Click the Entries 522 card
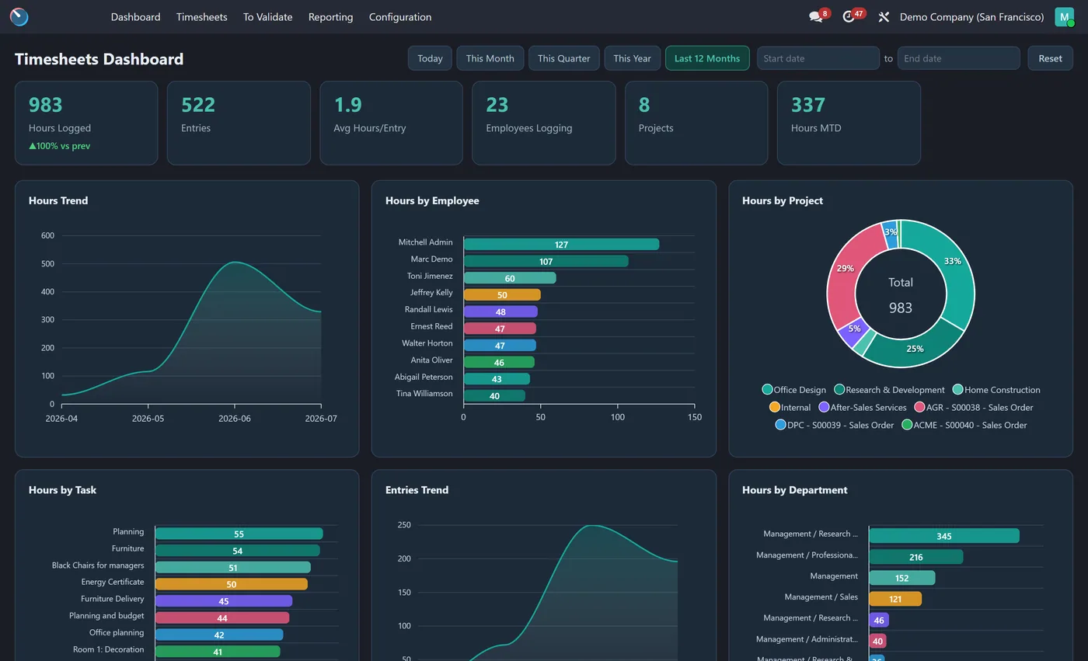Image resolution: width=1088 pixels, height=661 pixels. (239, 123)
